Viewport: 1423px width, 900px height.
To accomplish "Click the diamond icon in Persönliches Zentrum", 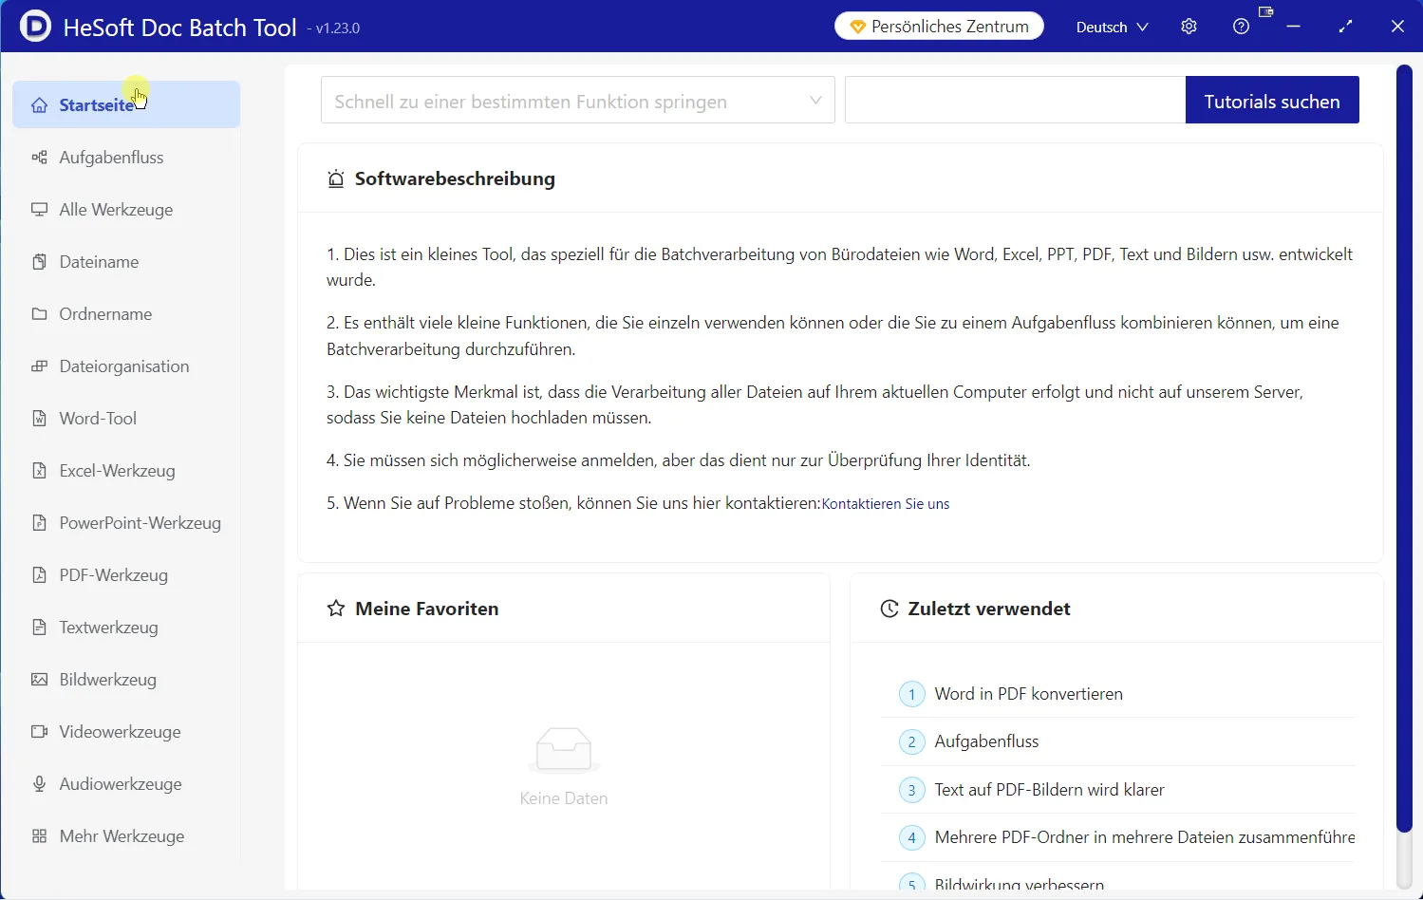I will tap(858, 27).
